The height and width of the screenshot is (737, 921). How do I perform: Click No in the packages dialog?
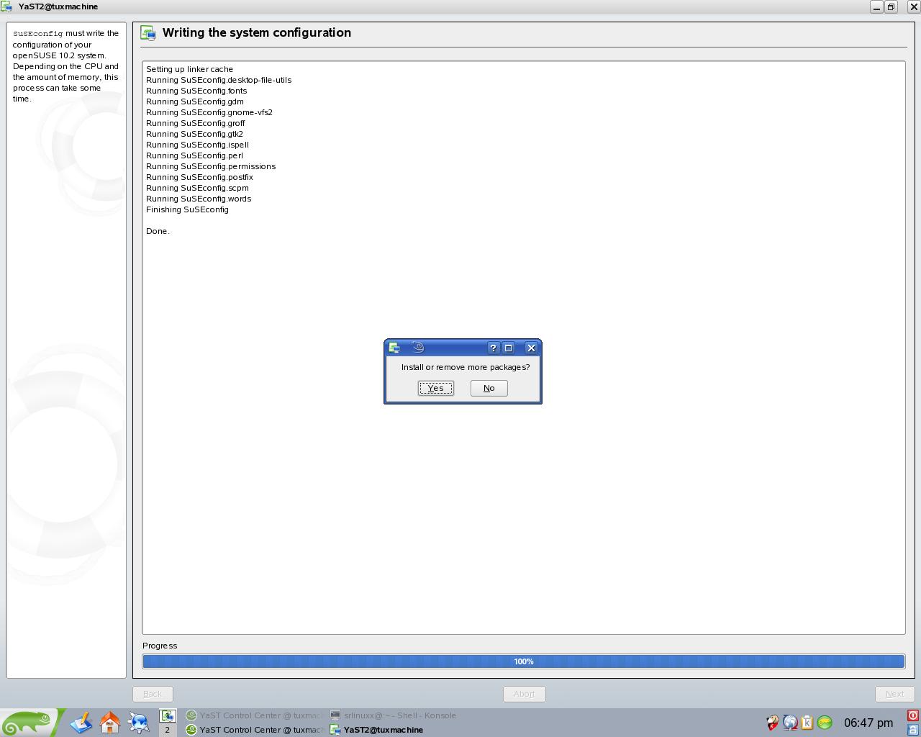click(x=489, y=388)
